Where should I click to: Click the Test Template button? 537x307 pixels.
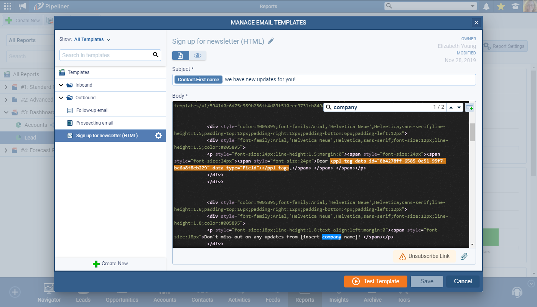376,281
